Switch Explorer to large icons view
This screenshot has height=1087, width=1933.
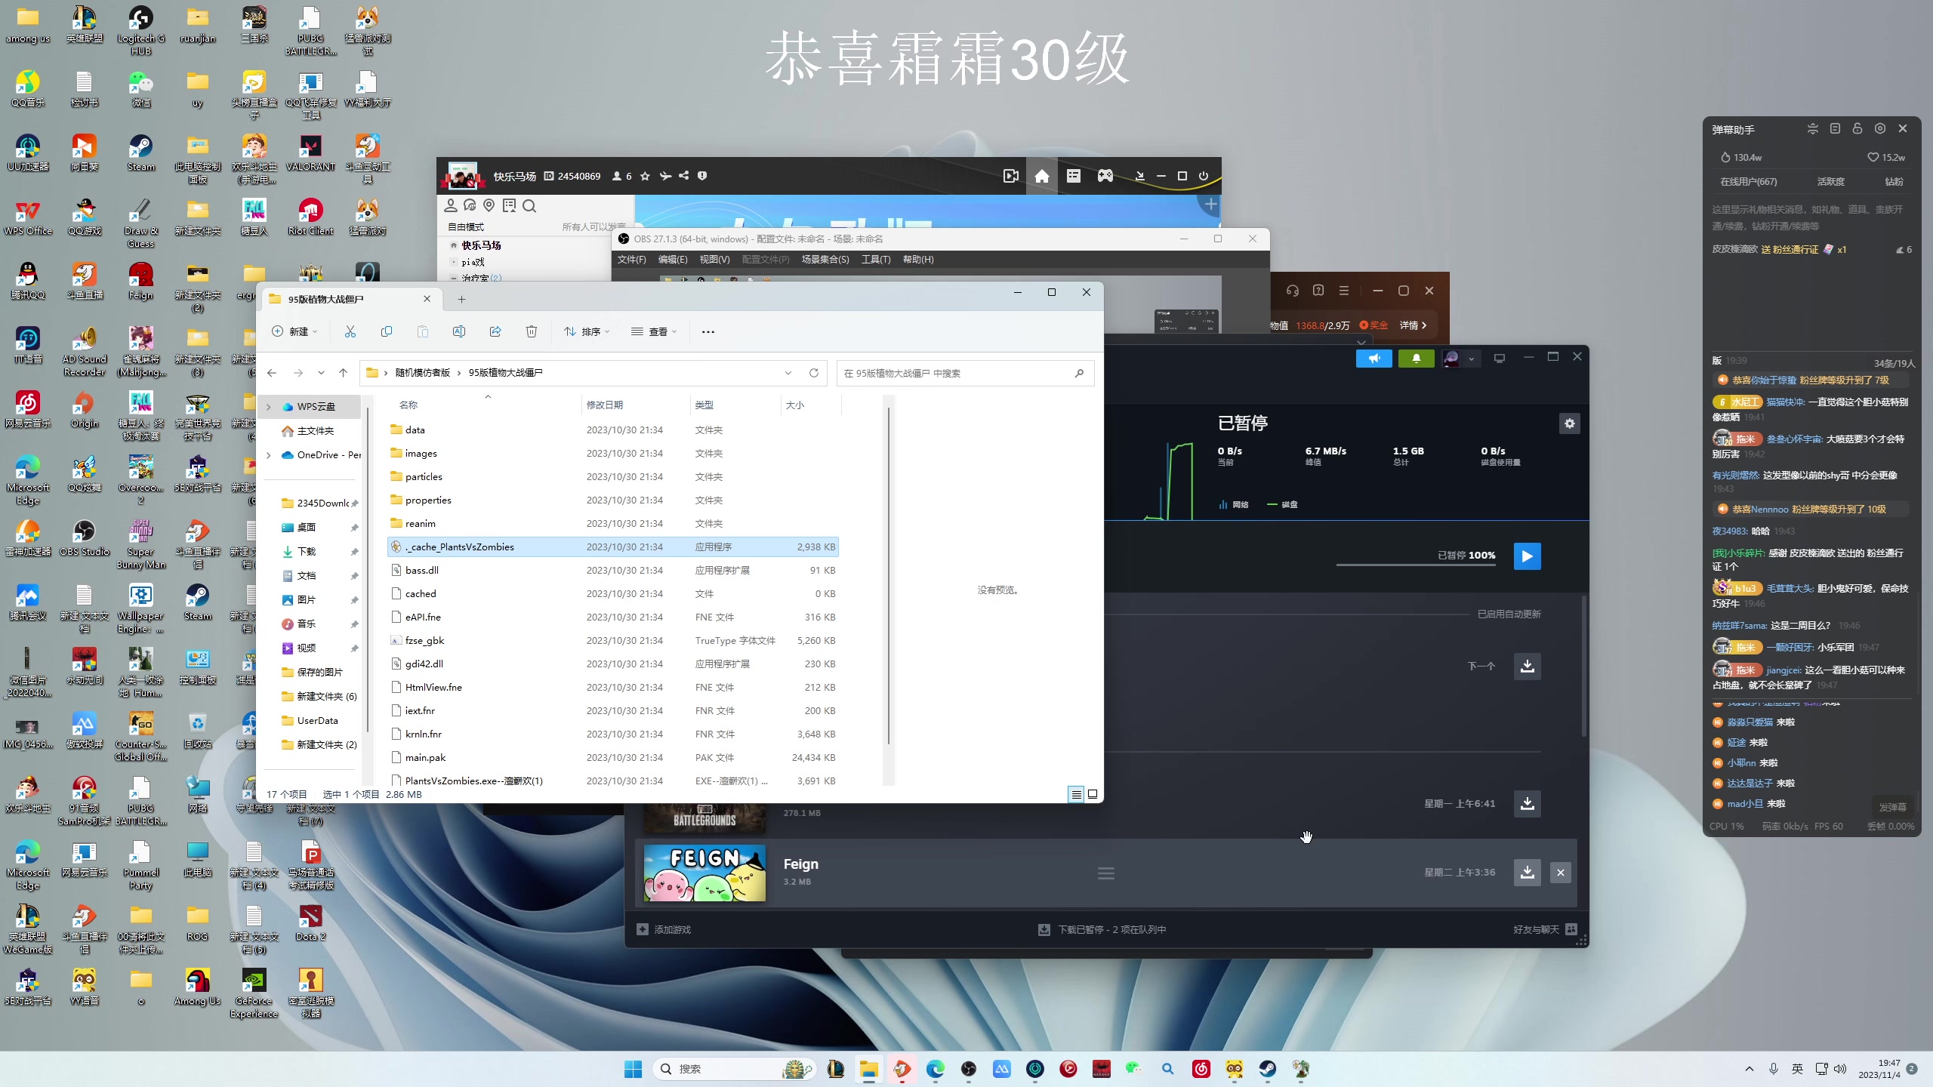pos(1093,794)
